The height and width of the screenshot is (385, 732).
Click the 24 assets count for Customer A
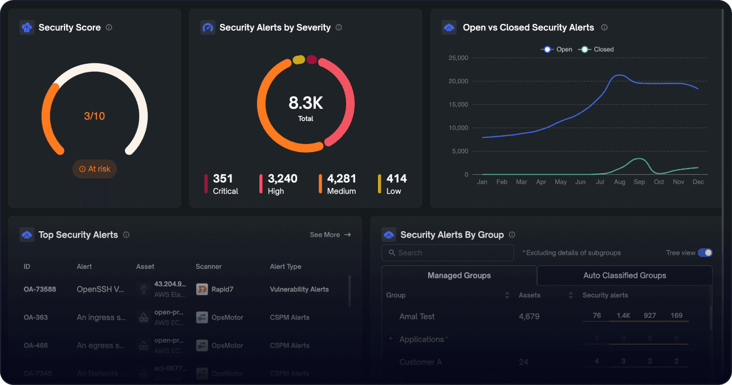click(523, 362)
